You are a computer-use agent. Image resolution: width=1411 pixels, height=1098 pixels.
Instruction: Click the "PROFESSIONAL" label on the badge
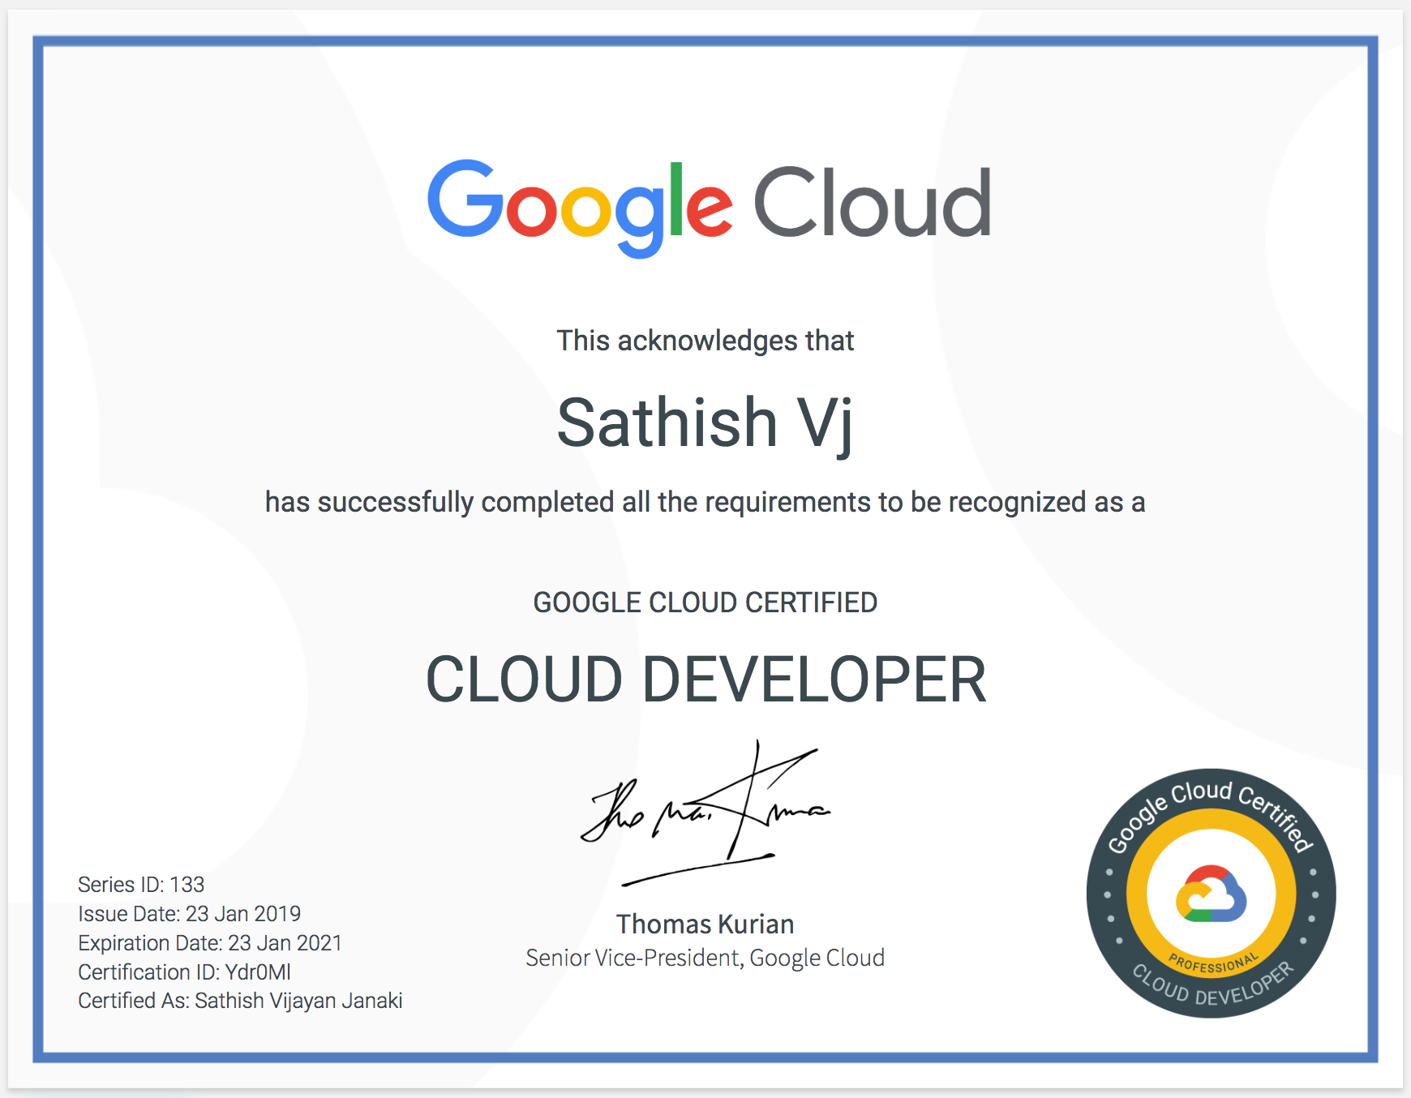[1213, 963]
